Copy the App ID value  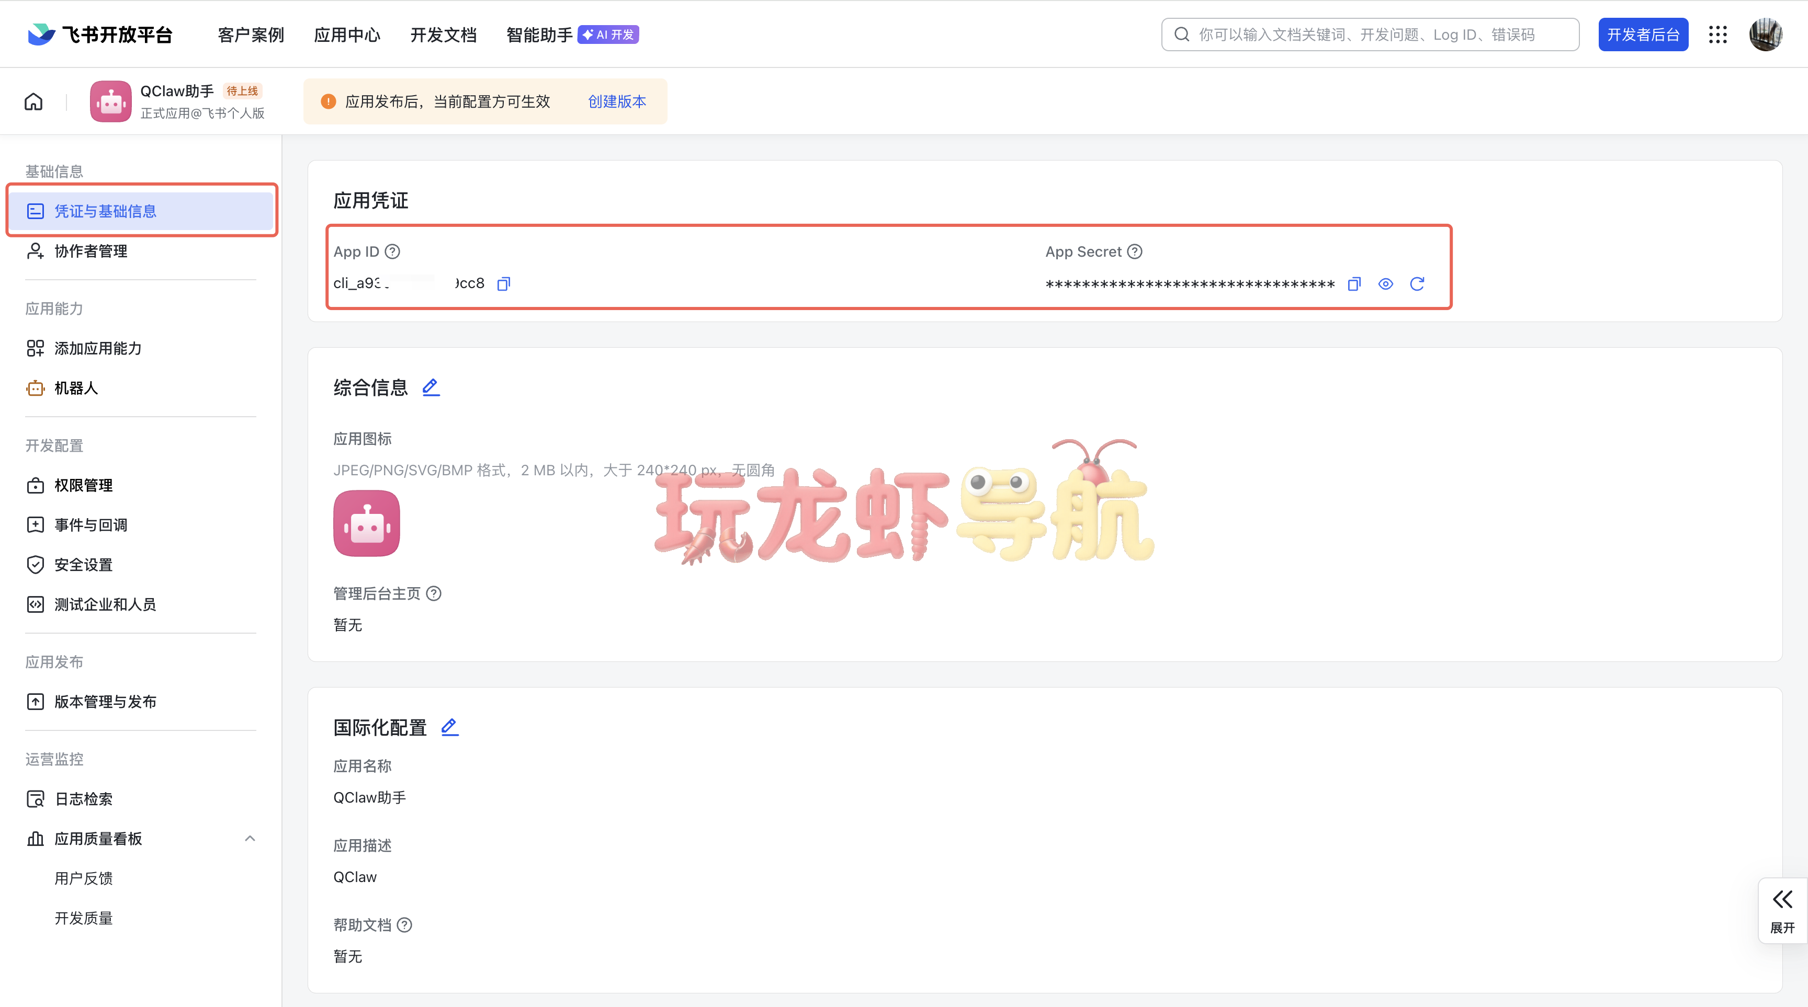(x=504, y=283)
